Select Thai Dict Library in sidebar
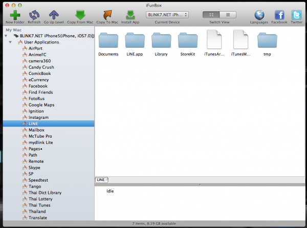The image size is (307, 228). (49, 193)
